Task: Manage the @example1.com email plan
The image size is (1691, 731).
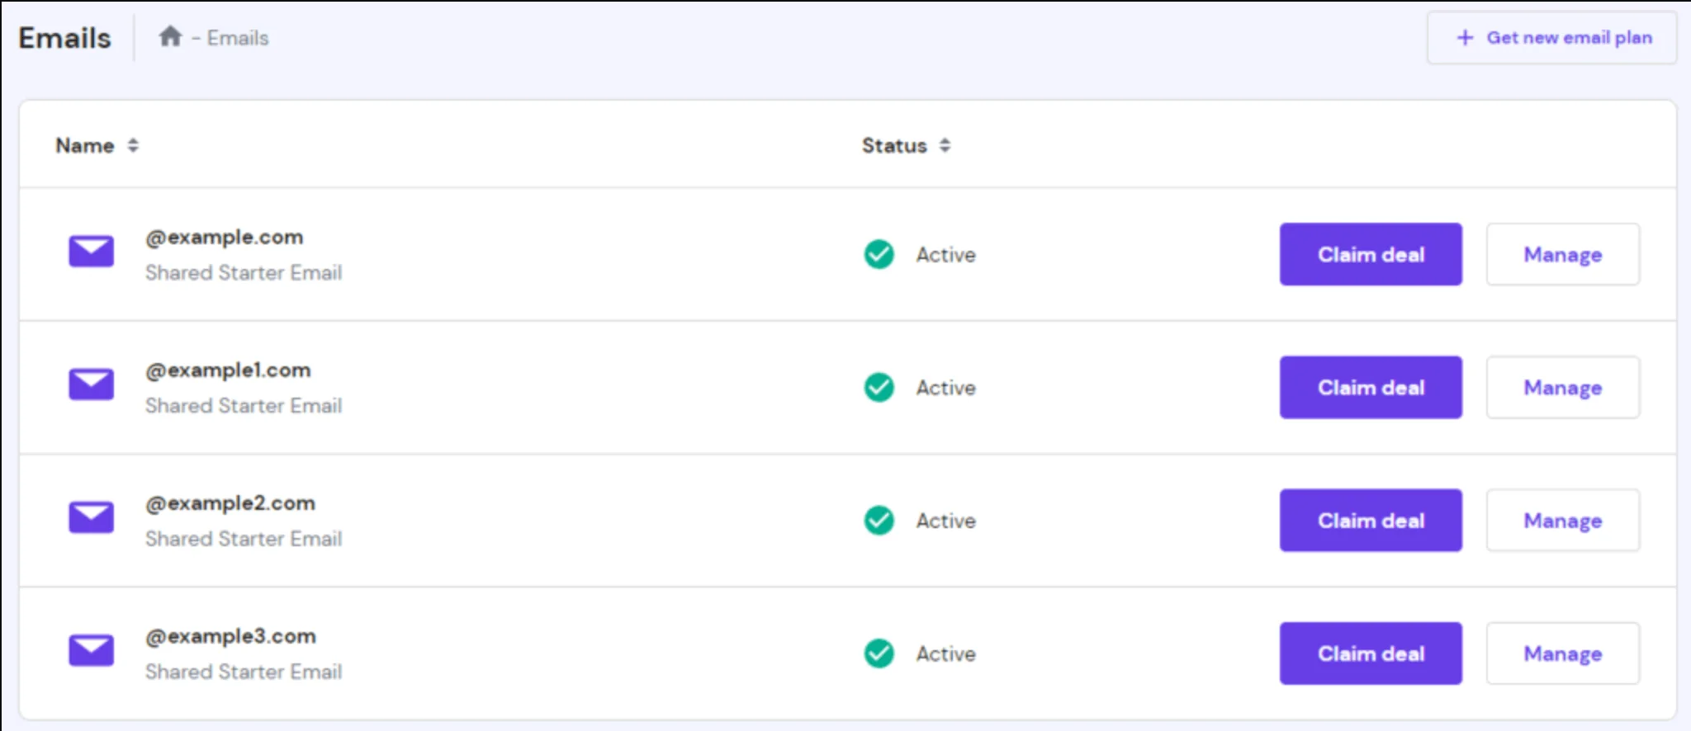Action: (1562, 388)
